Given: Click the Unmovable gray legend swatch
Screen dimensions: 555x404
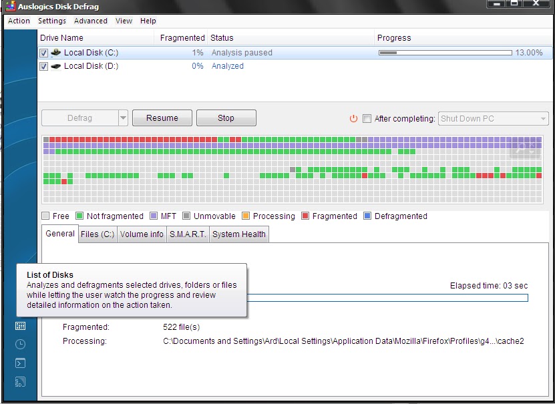Looking at the screenshot, I should 186,216.
